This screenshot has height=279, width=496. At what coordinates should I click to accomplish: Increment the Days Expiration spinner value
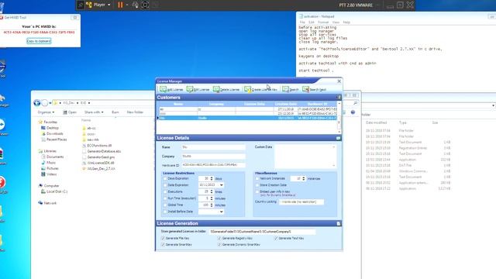click(x=212, y=177)
